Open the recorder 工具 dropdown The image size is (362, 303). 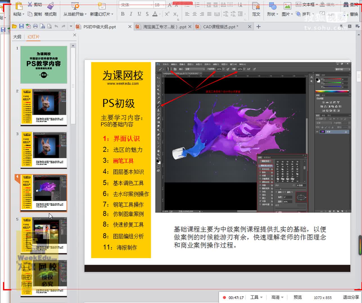click(x=256, y=297)
